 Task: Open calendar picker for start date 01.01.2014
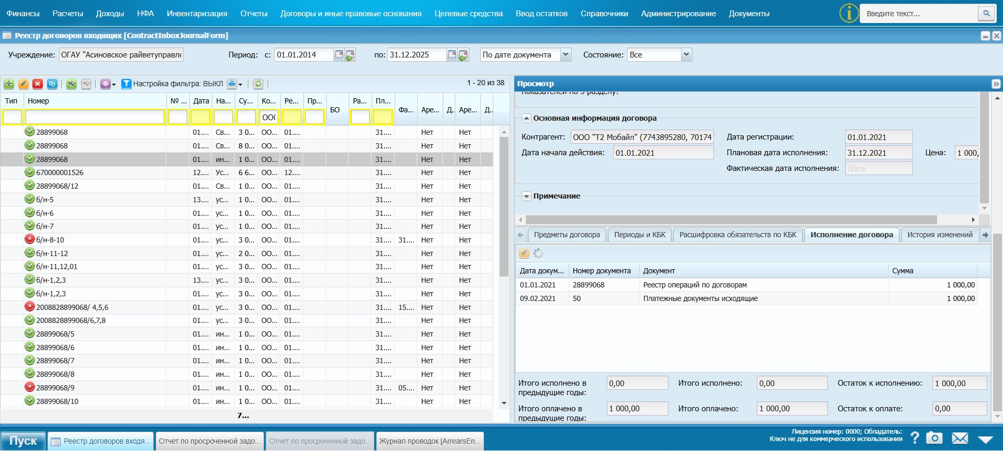click(x=339, y=55)
